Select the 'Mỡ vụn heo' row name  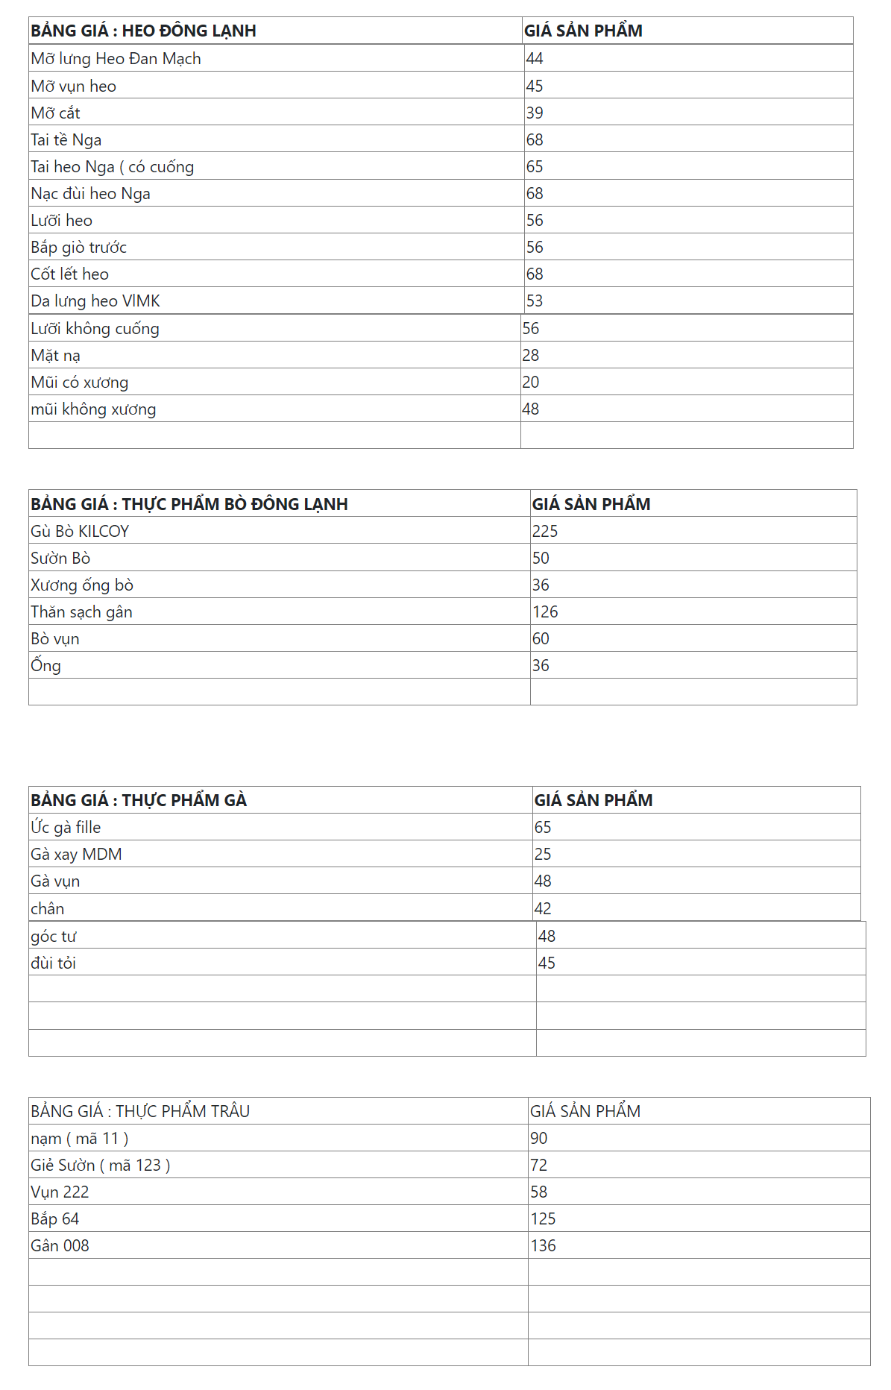74,87
